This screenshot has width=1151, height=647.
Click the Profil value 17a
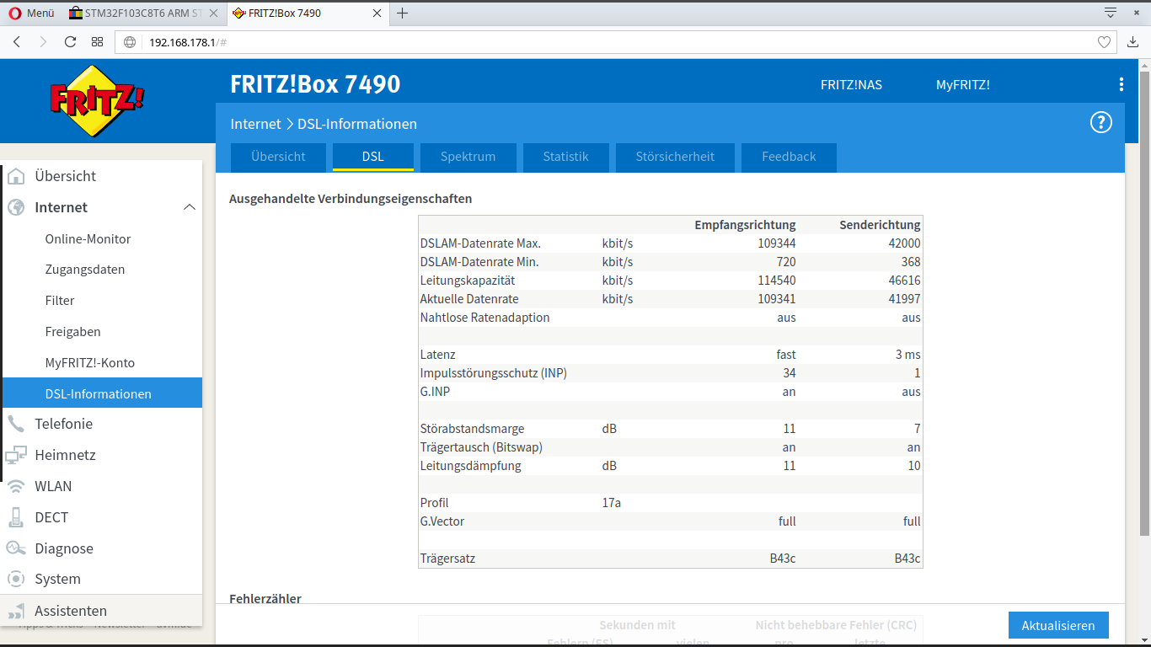click(x=612, y=503)
